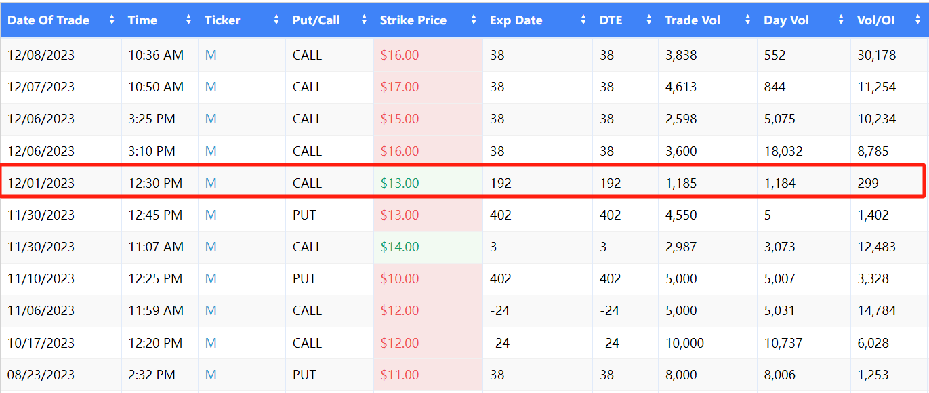
Task: Select the 10,000 Trade Vol cell
Action: (x=684, y=343)
